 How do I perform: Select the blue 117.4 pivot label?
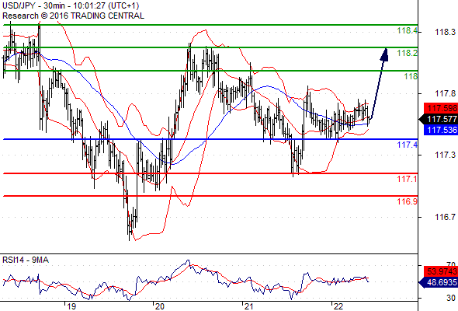coord(408,145)
